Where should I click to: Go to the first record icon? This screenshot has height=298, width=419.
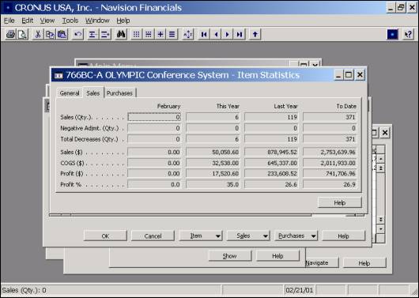tap(204, 35)
